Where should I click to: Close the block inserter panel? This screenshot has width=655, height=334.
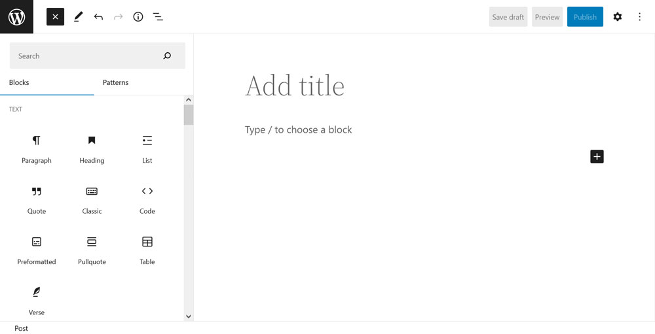click(x=55, y=17)
